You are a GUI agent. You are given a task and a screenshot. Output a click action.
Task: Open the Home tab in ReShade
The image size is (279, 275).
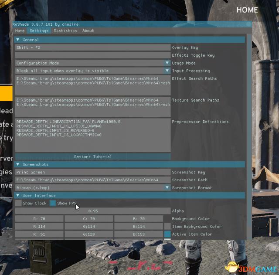click(20, 31)
